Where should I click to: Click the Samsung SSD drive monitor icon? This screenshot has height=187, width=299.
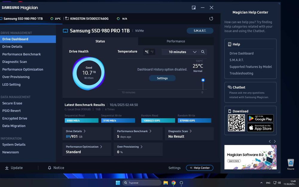coord(65,31)
